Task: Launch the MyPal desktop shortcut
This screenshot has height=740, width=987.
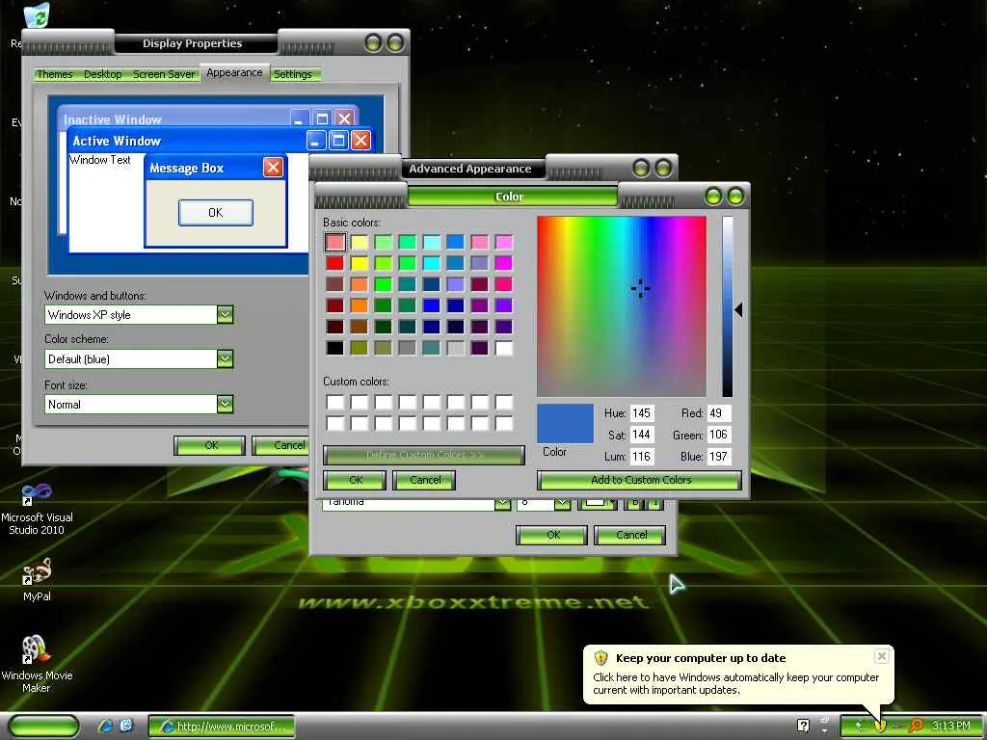Action: tap(37, 579)
